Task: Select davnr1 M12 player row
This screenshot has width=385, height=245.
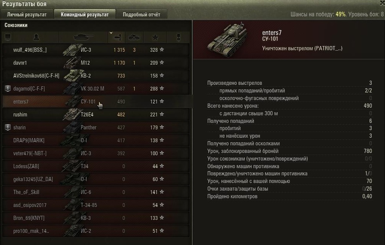Action: tap(96, 63)
